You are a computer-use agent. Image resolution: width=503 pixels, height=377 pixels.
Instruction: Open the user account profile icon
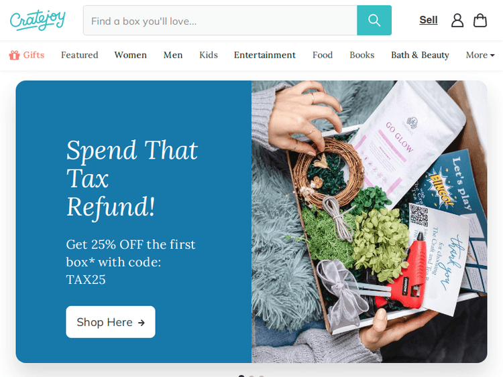[457, 20]
